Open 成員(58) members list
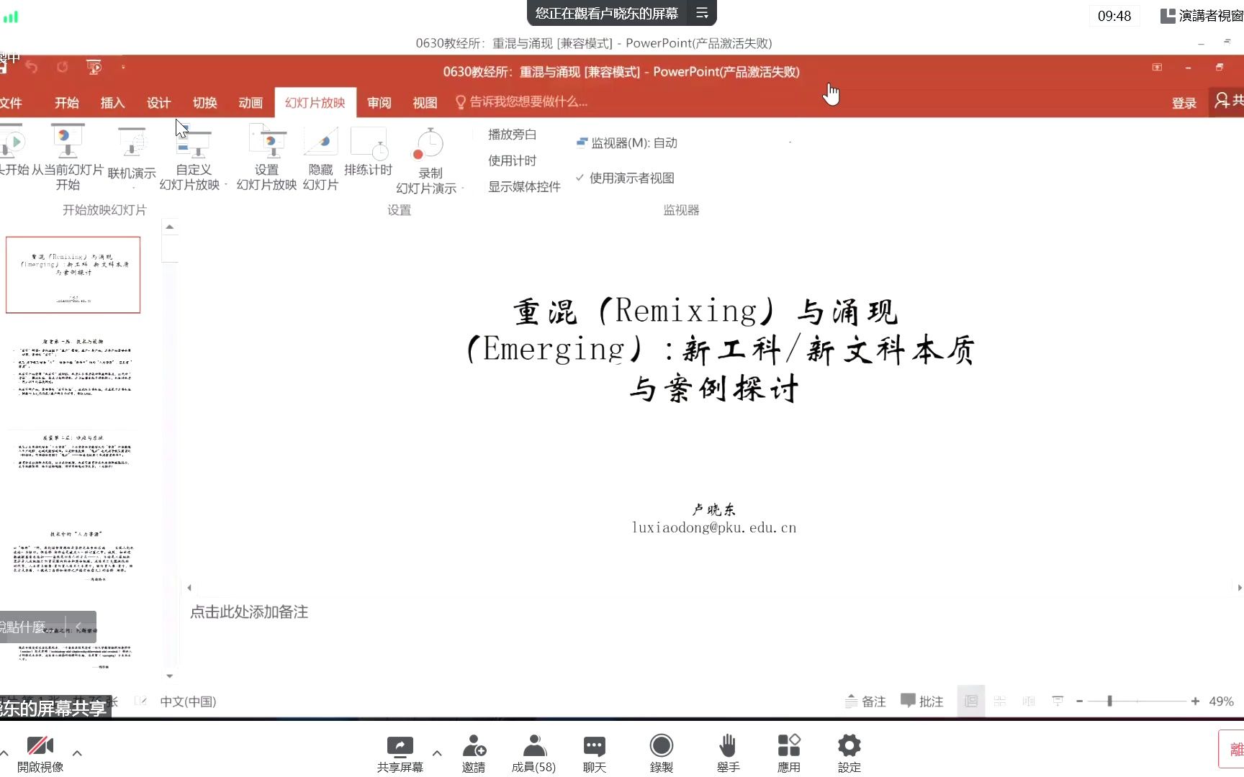The width and height of the screenshot is (1244, 777). click(533, 753)
